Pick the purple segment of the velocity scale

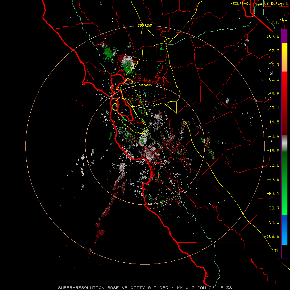[x=285, y=36]
